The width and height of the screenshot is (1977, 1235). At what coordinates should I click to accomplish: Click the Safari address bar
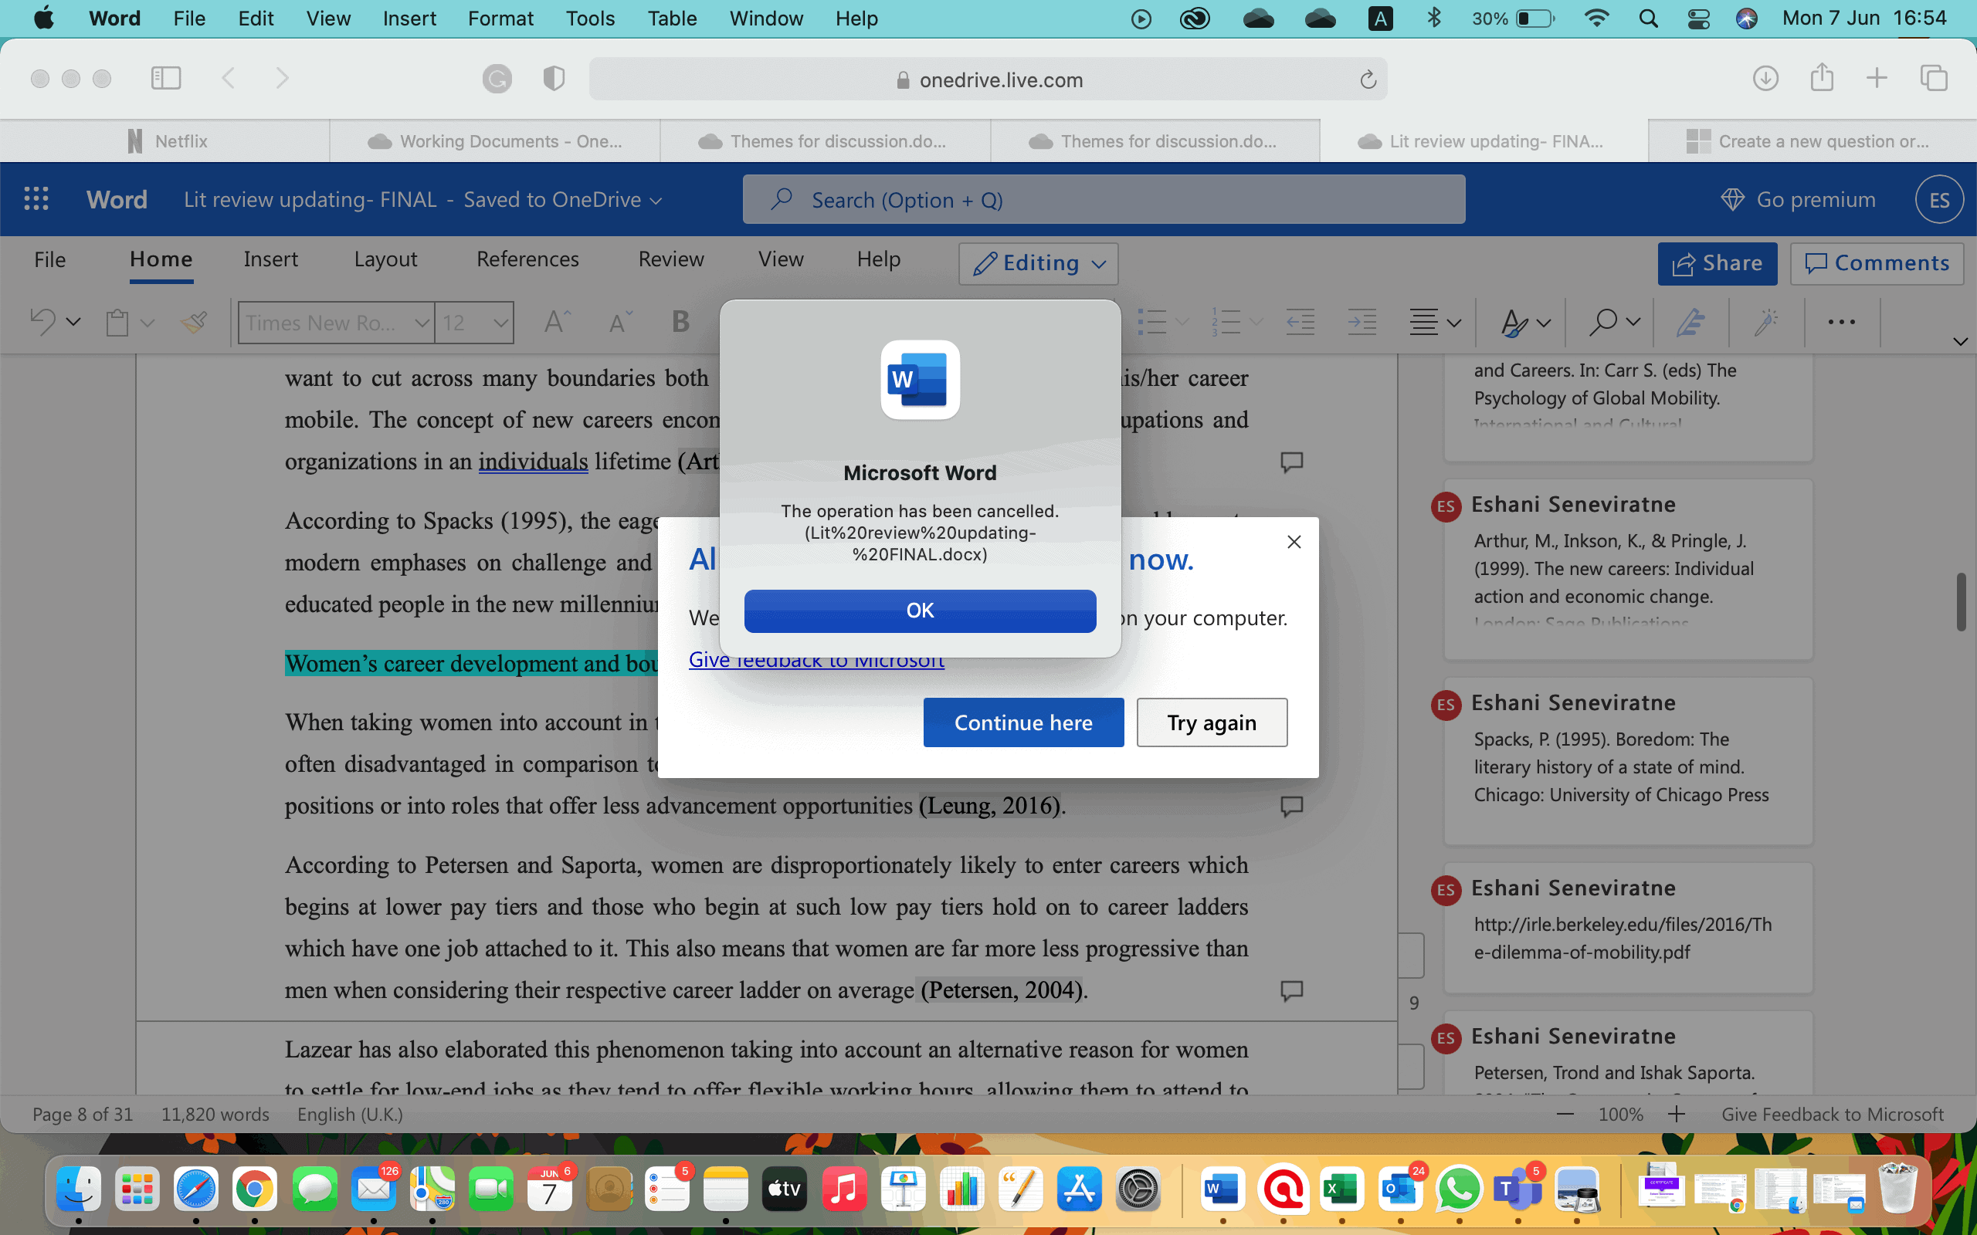point(988,80)
